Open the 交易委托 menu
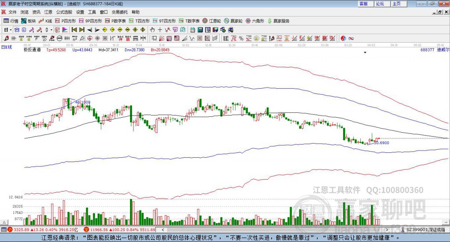450x242 pixels. pos(120,12)
